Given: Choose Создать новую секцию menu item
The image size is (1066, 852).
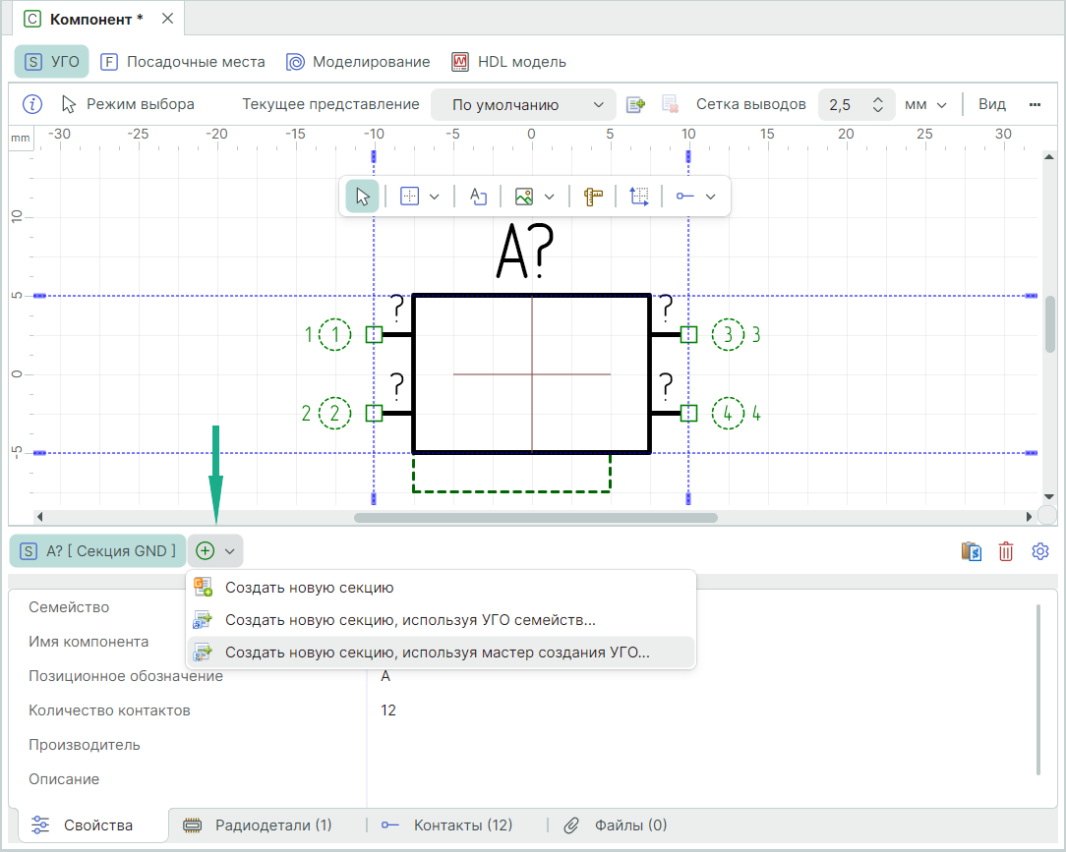Looking at the screenshot, I should pyautogui.click(x=309, y=588).
